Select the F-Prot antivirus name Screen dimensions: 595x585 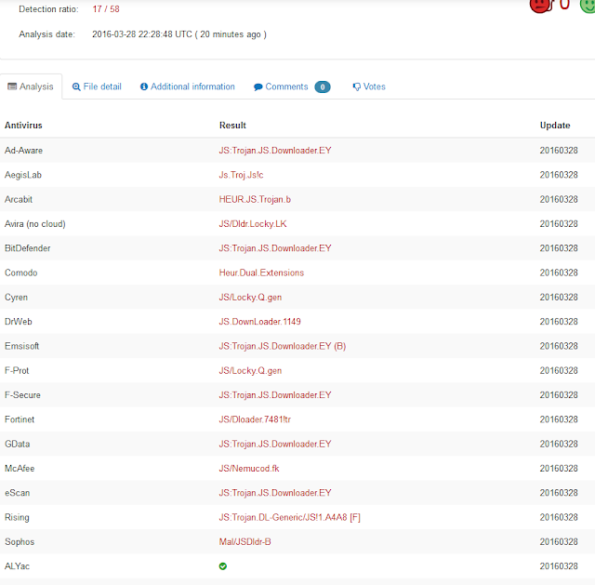tap(17, 370)
